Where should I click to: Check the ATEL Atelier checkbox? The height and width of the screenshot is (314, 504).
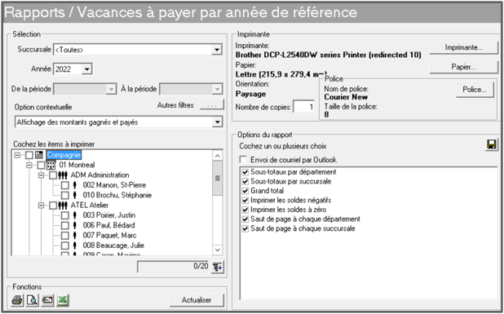[x=53, y=206]
